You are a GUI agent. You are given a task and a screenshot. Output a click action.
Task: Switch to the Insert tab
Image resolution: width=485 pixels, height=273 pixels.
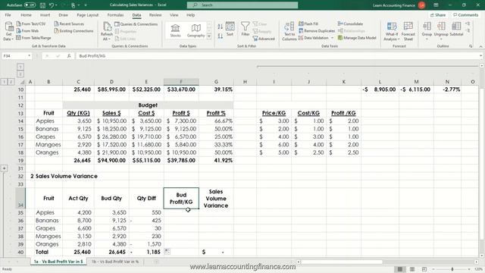[x=45, y=15]
